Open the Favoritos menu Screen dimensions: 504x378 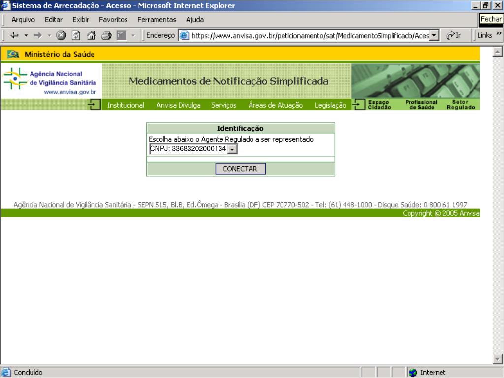[113, 20]
